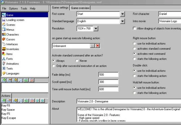The width and height of the screenshot is (181, 125).
Task: Open the Resolution dropdown arrow
Action: tap(96, 29)
